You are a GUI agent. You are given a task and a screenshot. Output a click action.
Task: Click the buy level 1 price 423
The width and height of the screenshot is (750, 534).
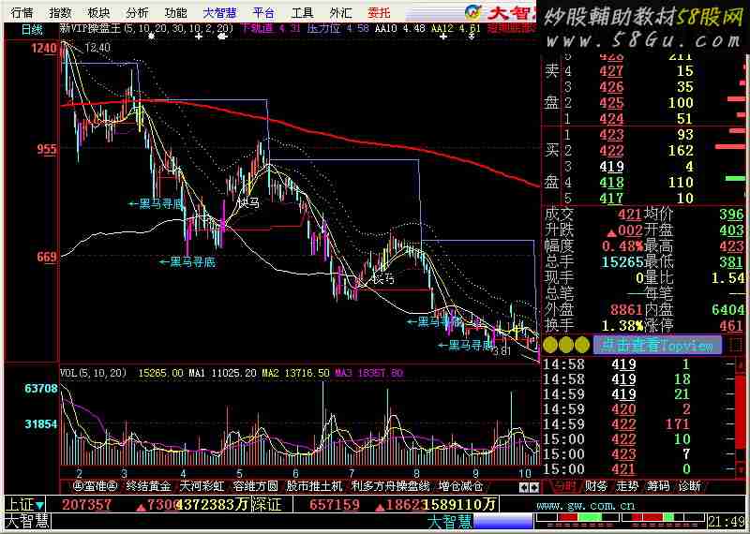pos(611,135)
